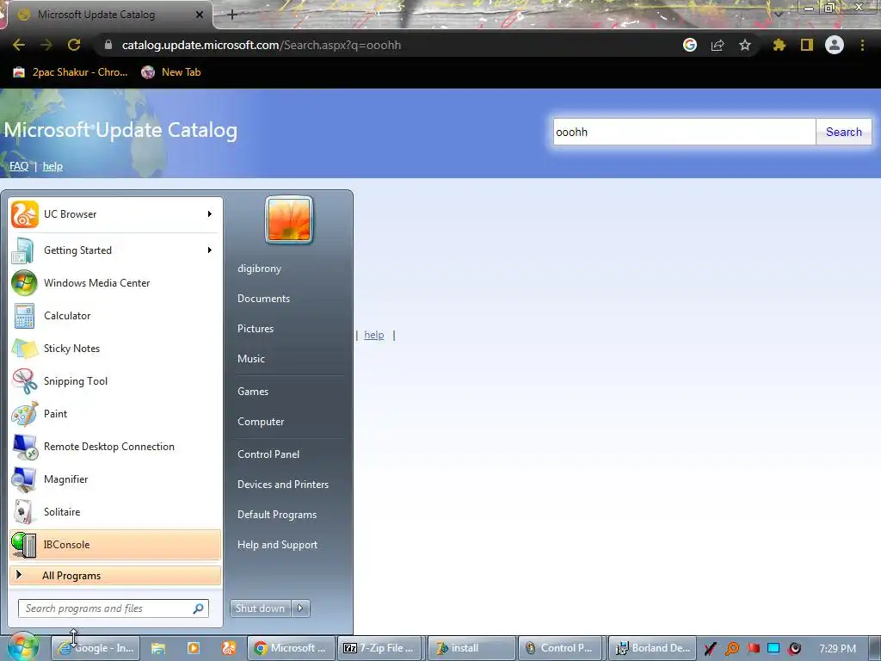Open Help and Support
881x661 pixels.
[x=277, y=545]
